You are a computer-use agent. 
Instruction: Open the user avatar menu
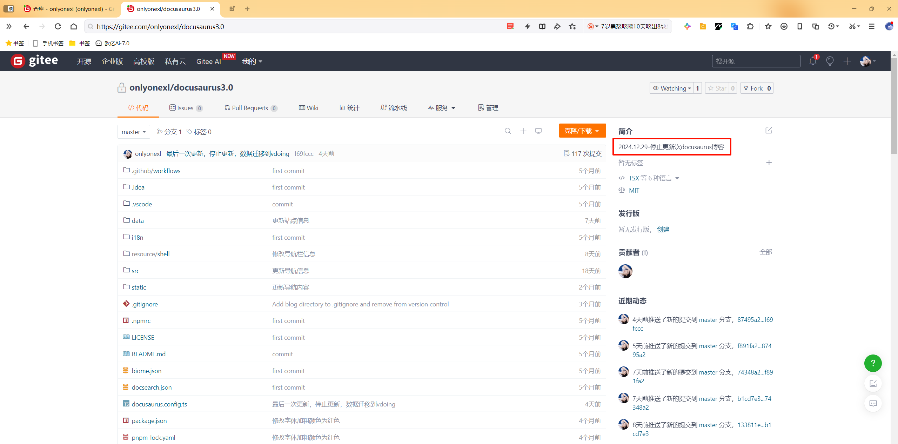(x=867, y=61)
